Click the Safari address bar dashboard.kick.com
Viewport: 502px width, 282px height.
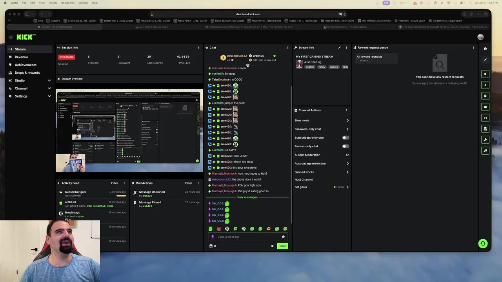(248, 14)
